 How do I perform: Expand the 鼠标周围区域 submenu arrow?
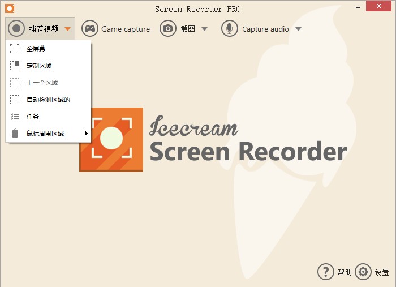coord(86,133)
